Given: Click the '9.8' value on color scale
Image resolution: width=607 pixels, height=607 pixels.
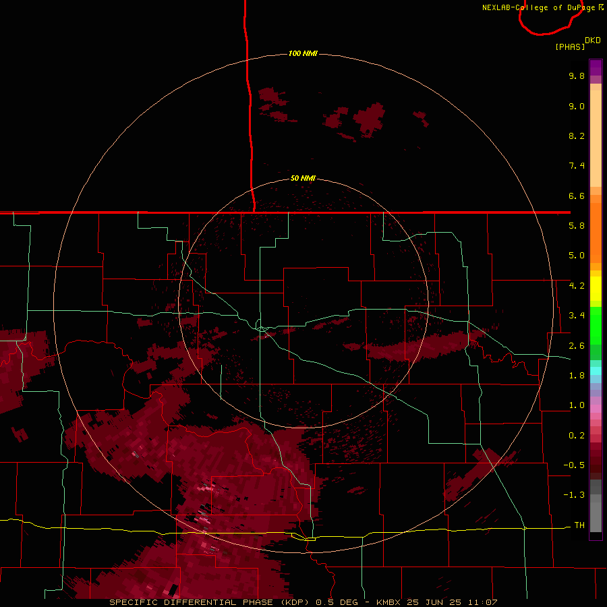Looking at the screenshot, I should click(x=577, y=76).
